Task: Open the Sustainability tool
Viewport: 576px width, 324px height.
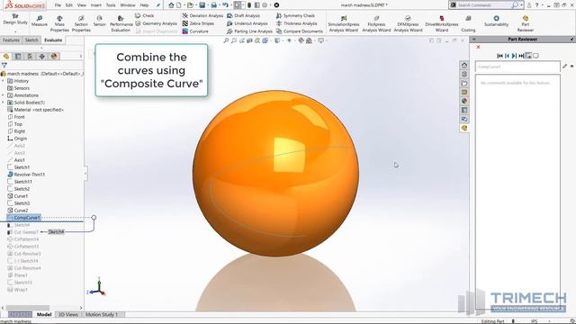Action: coord(496,21)
